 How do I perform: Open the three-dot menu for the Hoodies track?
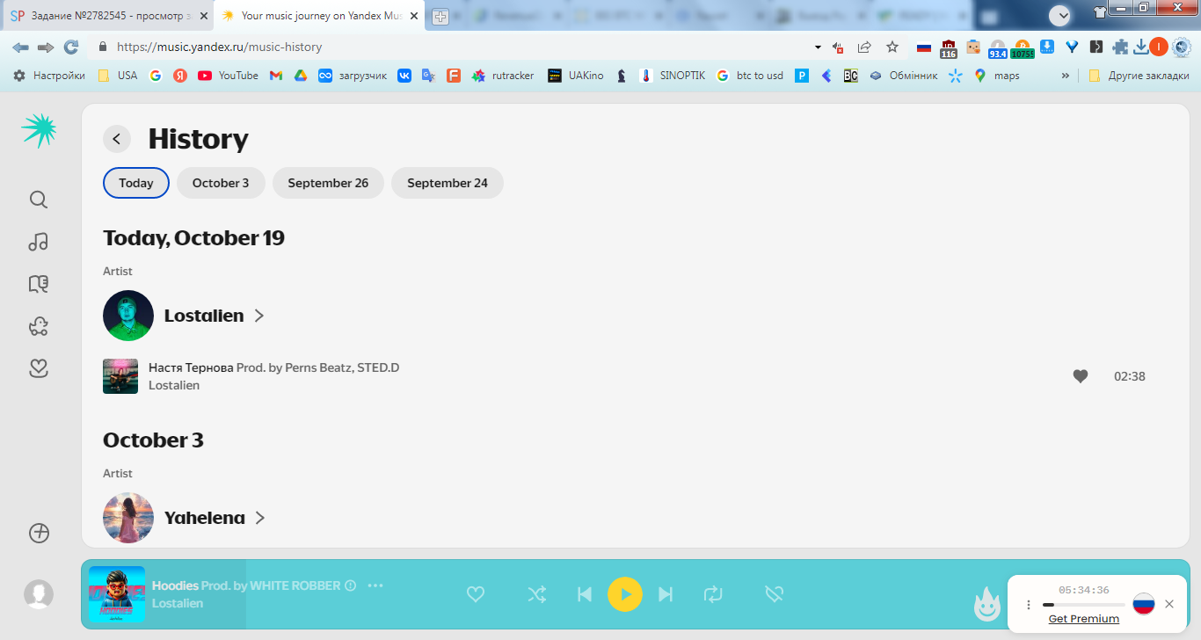(375, 585)
